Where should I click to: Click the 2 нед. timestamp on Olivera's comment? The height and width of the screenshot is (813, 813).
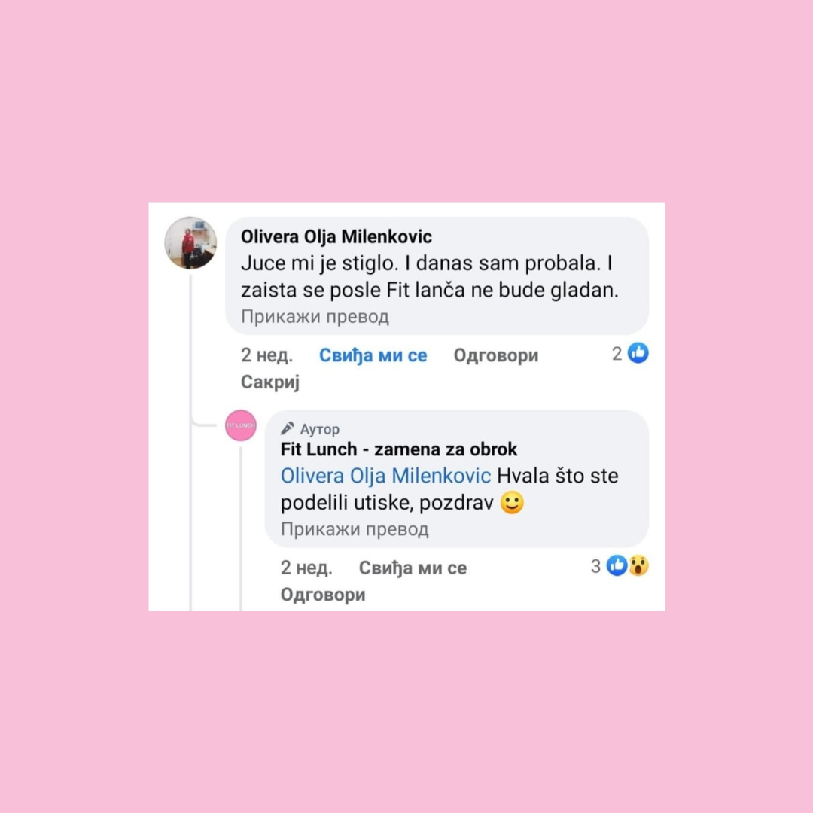coord(266,355)
